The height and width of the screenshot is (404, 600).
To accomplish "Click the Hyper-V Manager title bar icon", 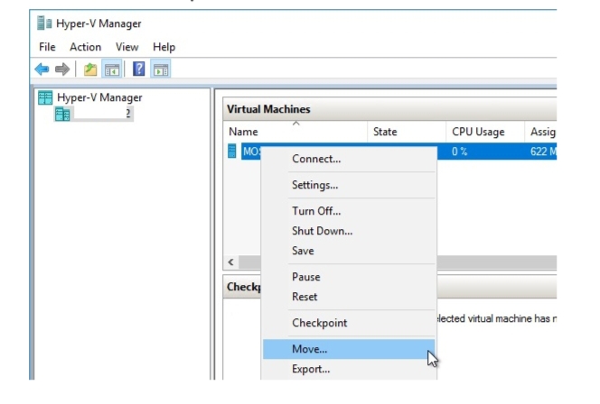I will click(44, 23).
